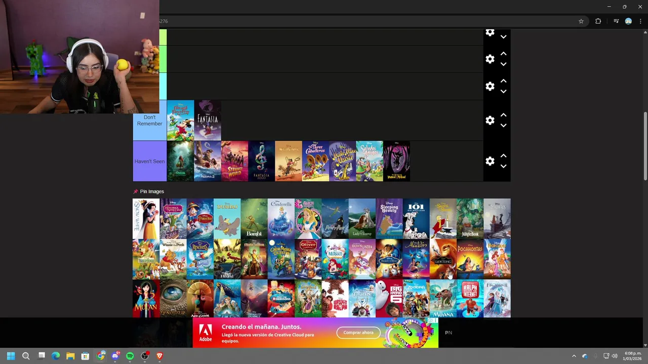Pick the Frozen II poster
The width and height of the screenshot is (648, 364).
click(497, 298)
